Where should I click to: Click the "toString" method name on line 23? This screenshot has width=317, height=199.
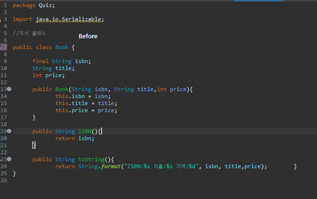click(91, 159)
